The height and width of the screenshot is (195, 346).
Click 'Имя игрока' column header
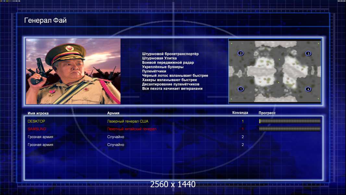tap(38, 113)
